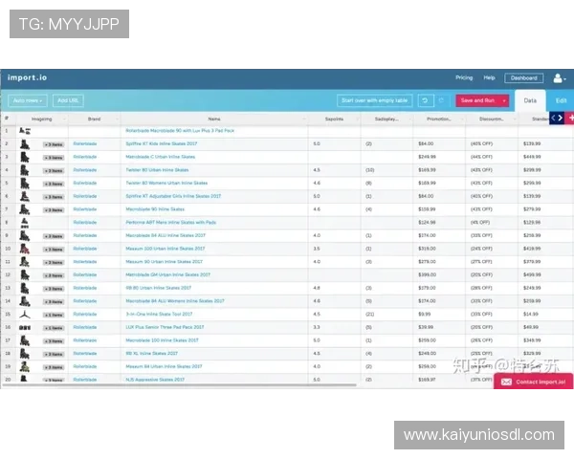Select the row number 12 cell
The width and height of the screenshot is (574, 459).
click(8, 274)
